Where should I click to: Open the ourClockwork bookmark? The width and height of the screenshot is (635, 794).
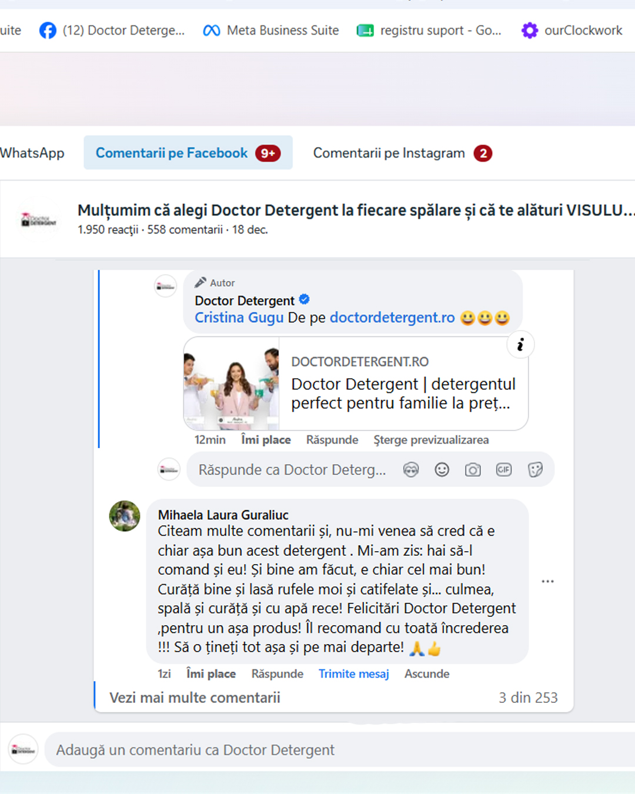point(571,30)
